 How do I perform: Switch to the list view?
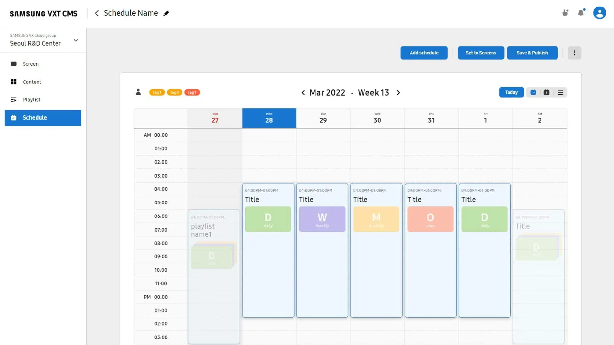pos(560,92)
